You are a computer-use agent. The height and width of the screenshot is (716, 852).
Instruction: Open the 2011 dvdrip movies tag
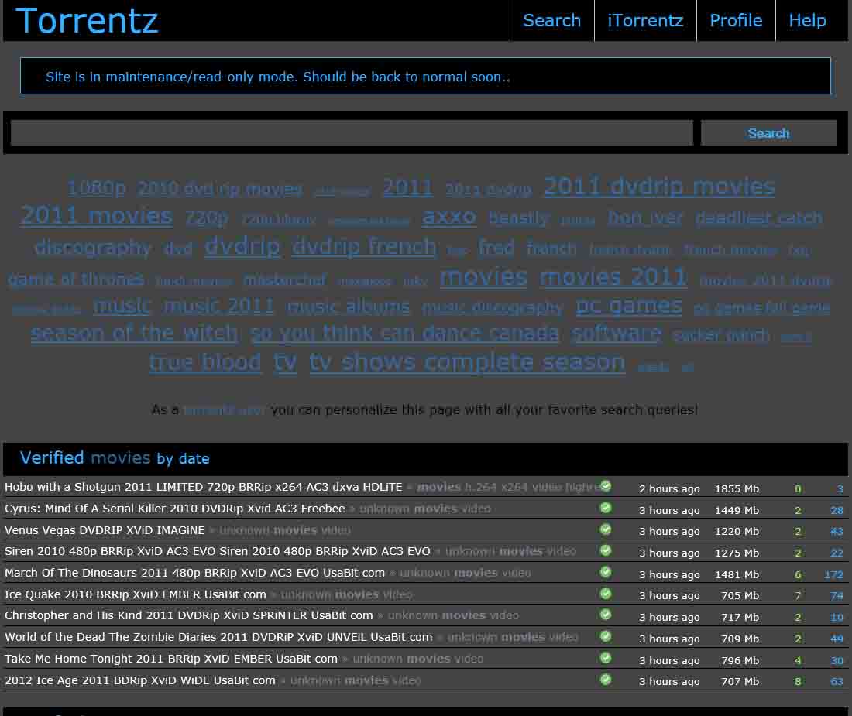pyautogui.click(x=659, y=186)
